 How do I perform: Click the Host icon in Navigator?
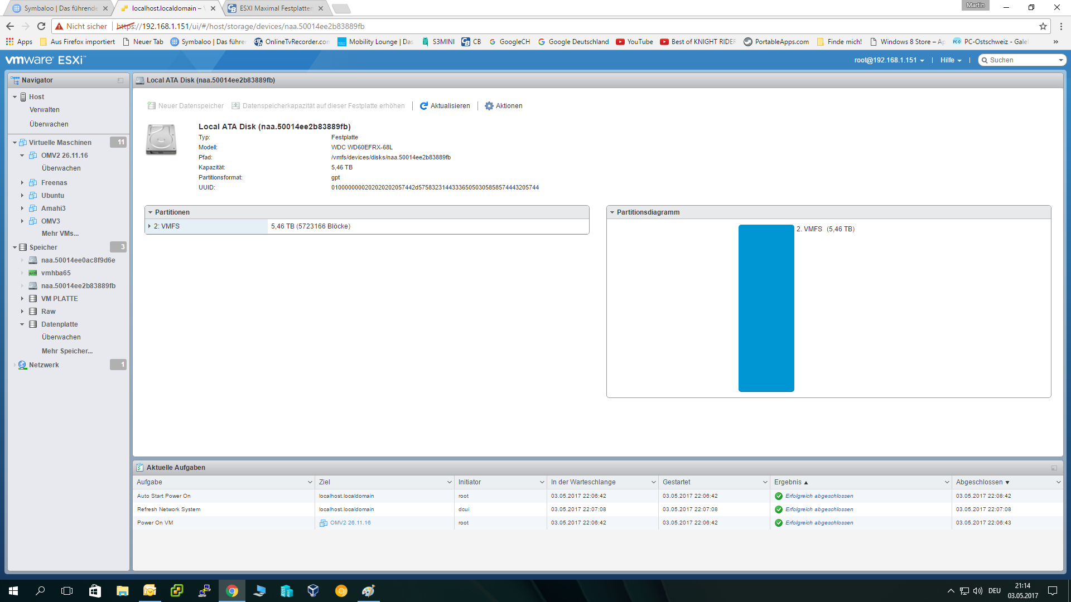[23, 97]
